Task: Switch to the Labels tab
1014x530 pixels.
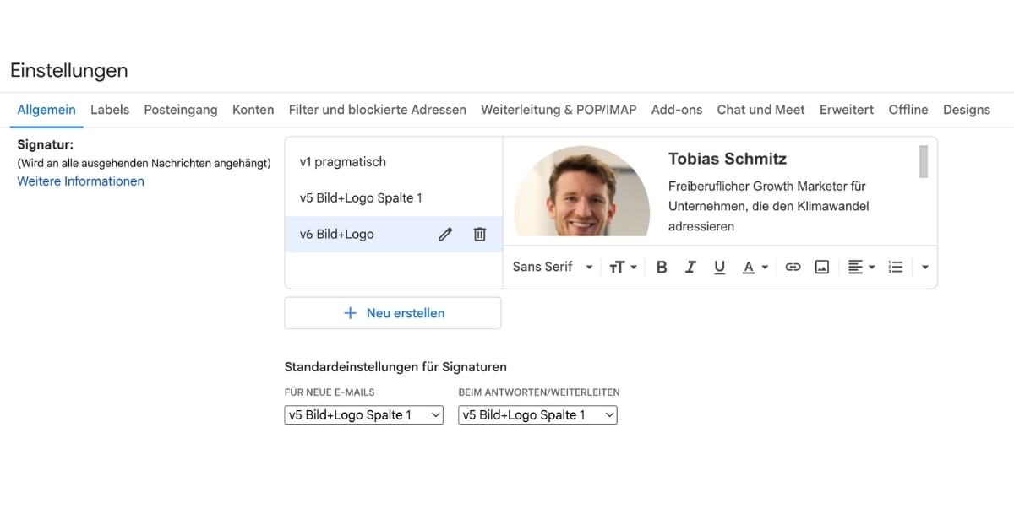Action: pyautogui.click(x=110, y=110)
